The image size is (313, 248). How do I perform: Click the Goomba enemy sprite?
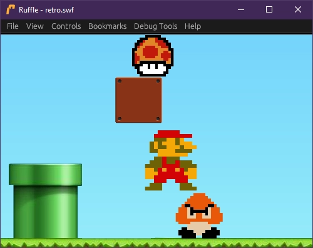(199, 215)
